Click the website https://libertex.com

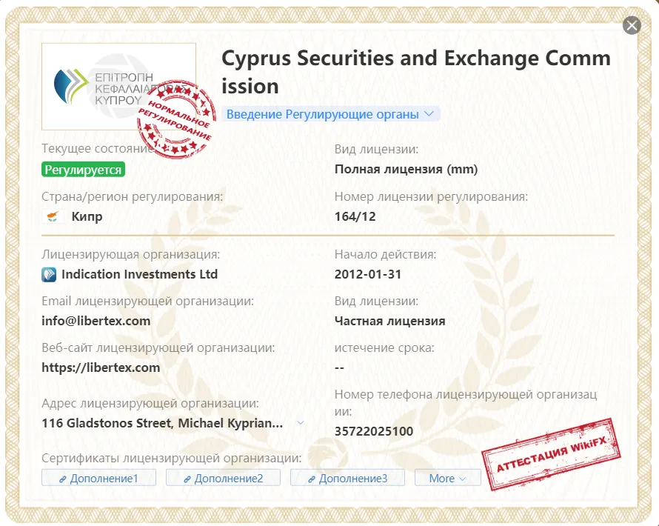point(101,367)
